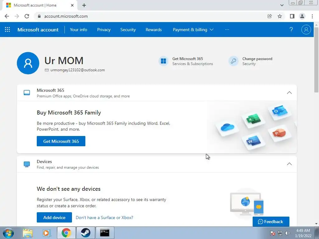This screenshot has width=319, height=239.
Task: Open the account manager avatar in header
Action: coord(306,30)
